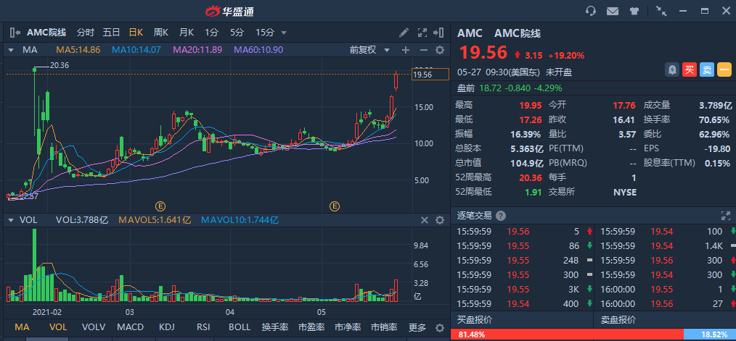
Task: Select MA indicator in bottom bar
Action: pos(22,327)
